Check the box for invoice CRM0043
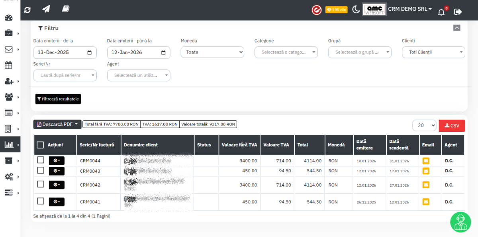Image resolution: width=478 pixels, height=237 pixels. click(41, 170)
